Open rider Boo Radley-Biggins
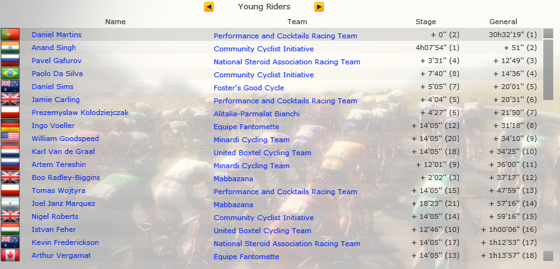This screenshot has width=560, height=269. tap(66, 177)
